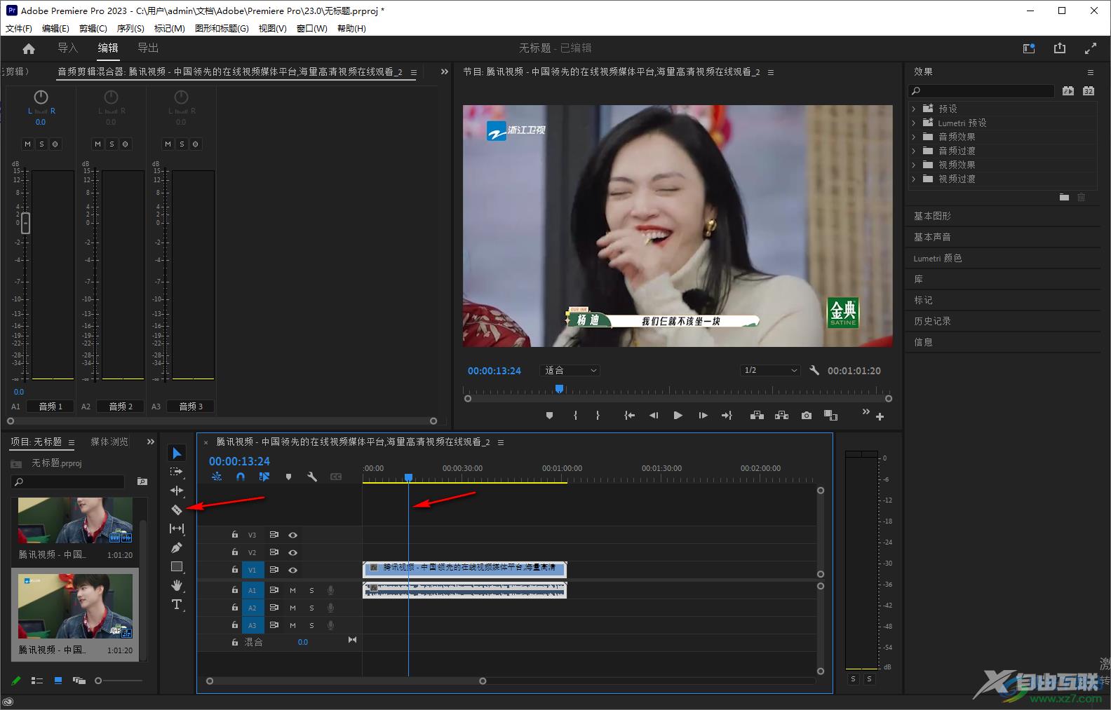Click Mark In brace icon

click(575, 416)
